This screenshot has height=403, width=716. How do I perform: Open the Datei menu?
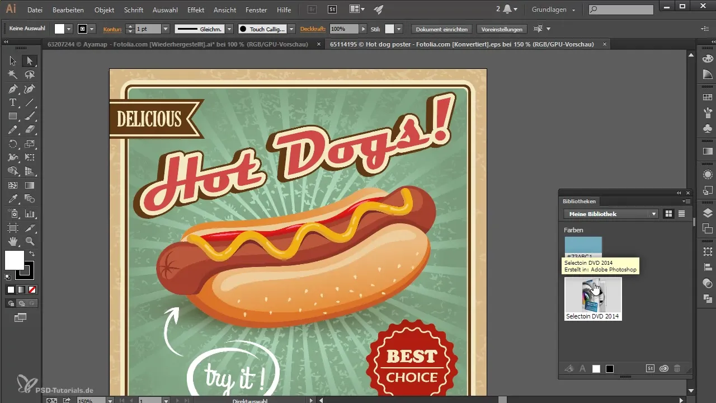[x=35, y=10]
